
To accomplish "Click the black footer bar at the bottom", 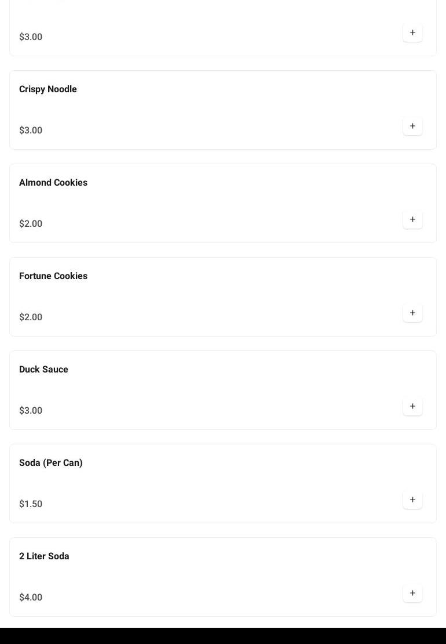I will click(223, 636).
